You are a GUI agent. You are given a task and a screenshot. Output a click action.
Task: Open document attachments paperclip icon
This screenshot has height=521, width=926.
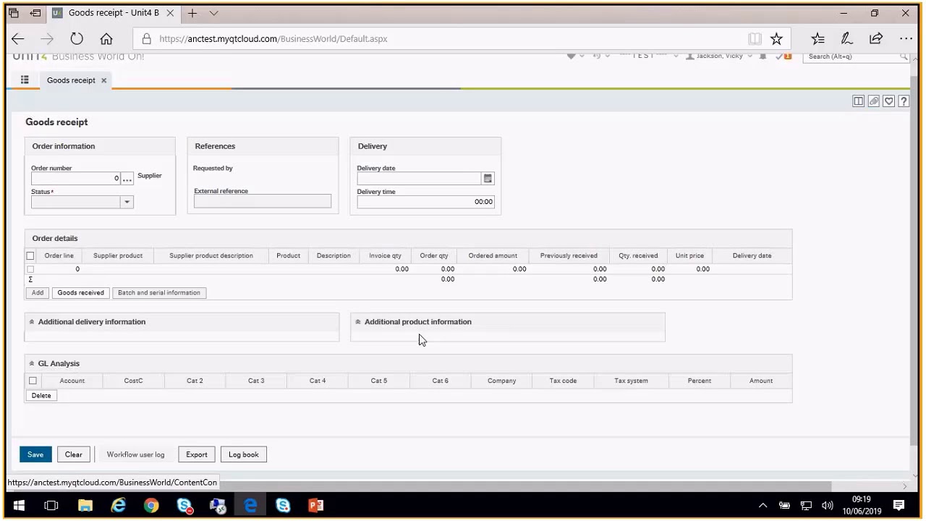[x=874, y=101]
